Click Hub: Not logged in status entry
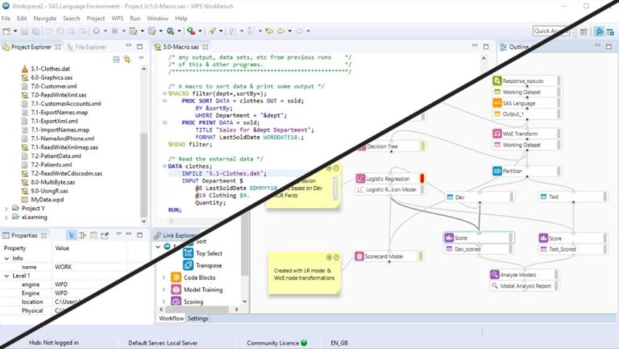 [54, 343]
